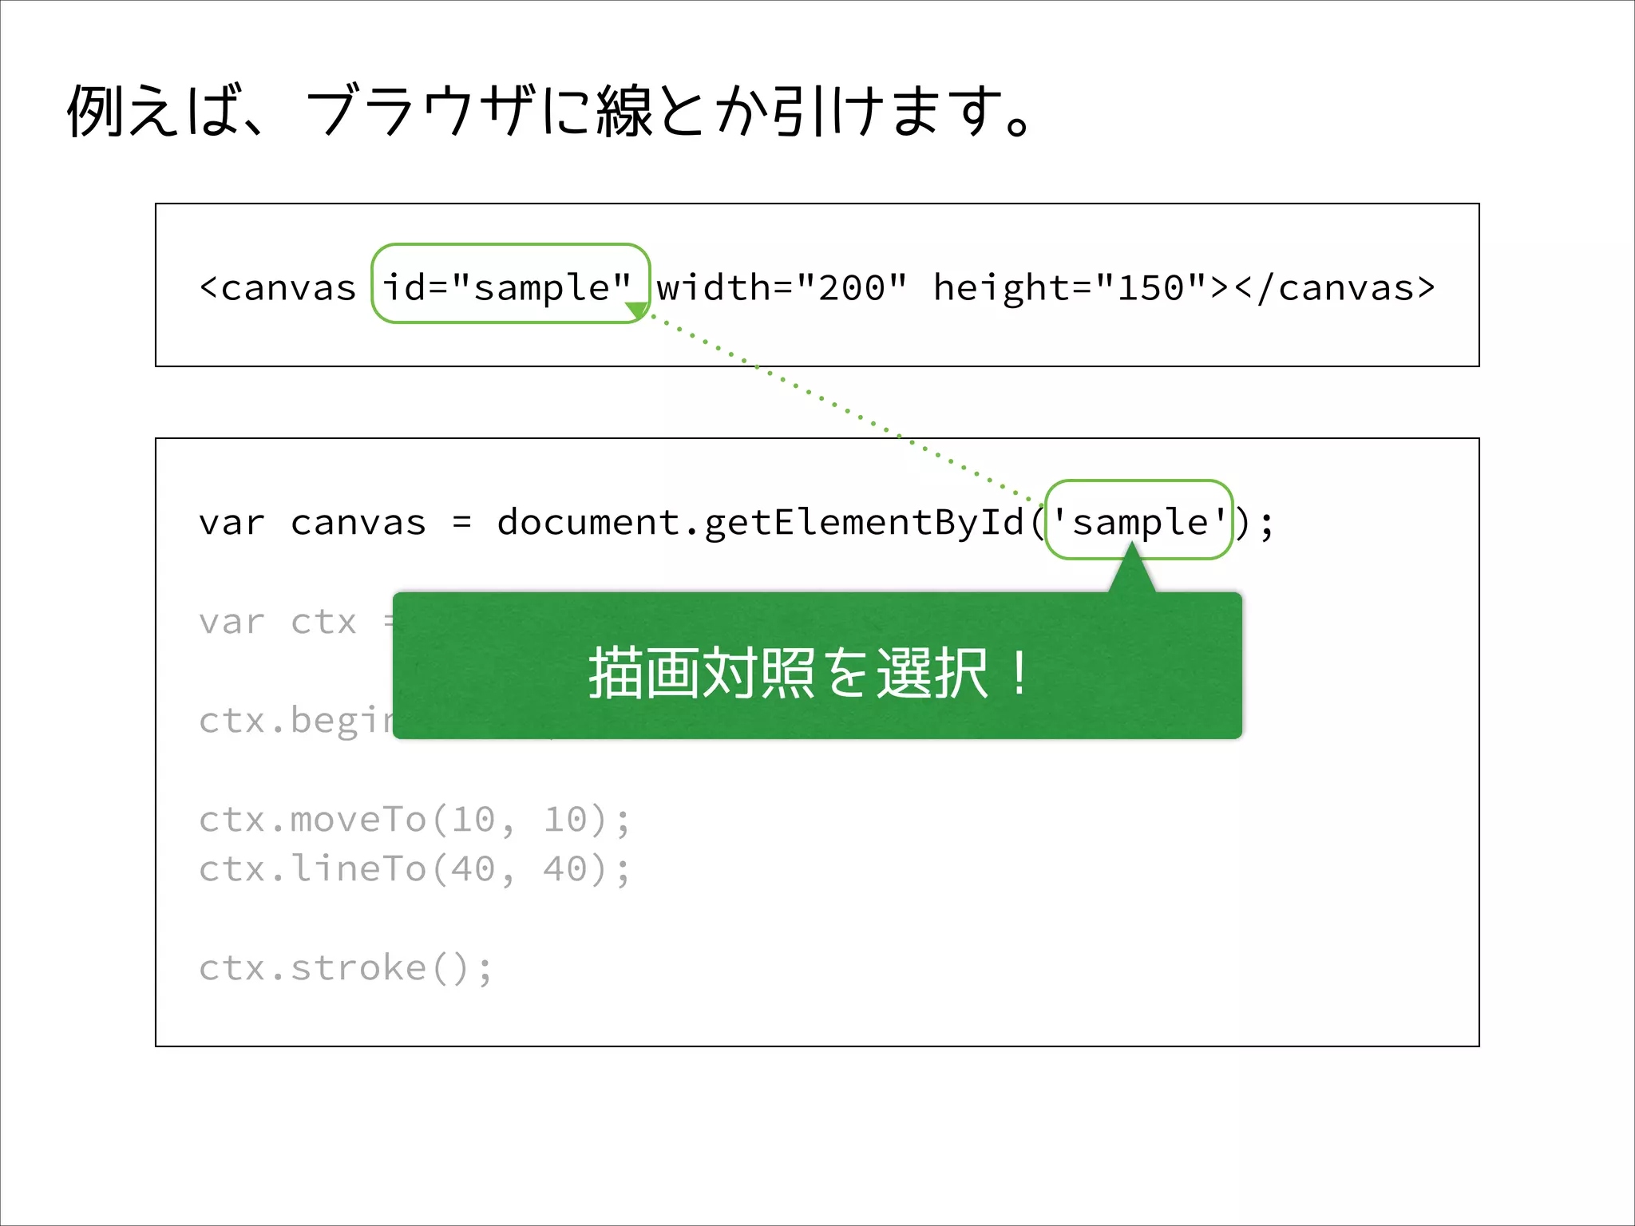Click the green callout 描画対照を選択！
The height and width of the screenshot is (1226, 1635).
click(817, 664)
